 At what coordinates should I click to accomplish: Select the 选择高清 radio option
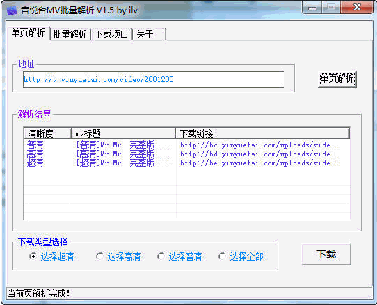pyautogui.click(x=118, y=256)
